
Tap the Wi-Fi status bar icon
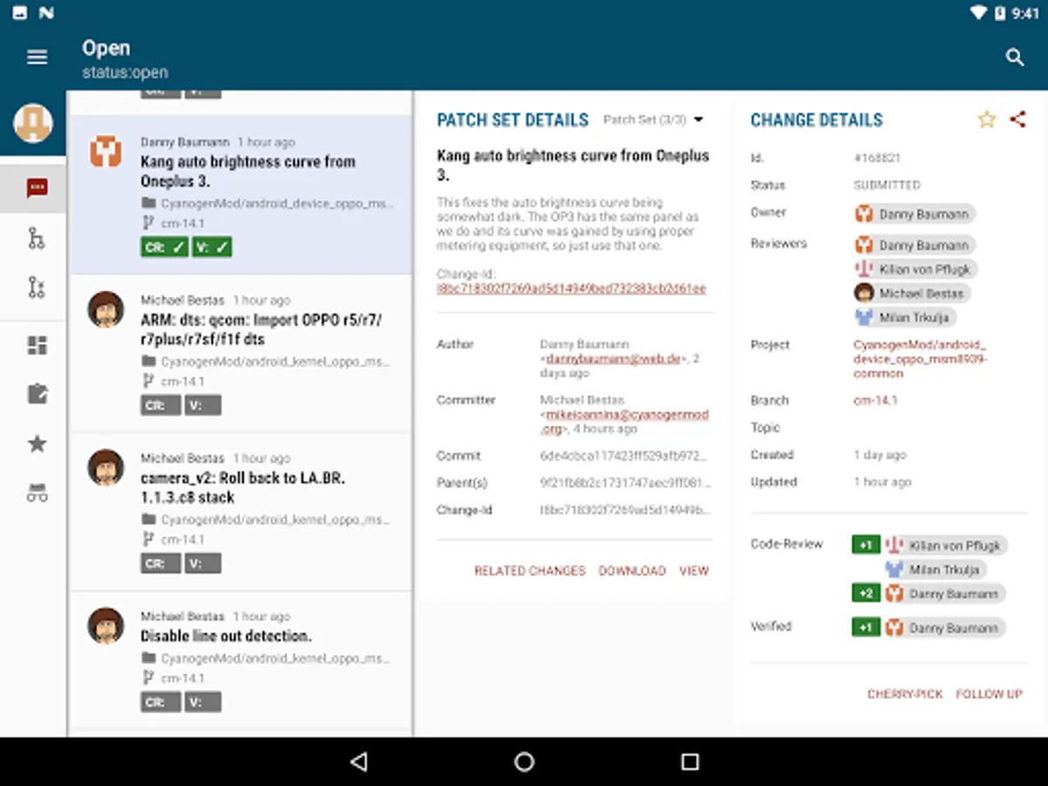[979, 13]
